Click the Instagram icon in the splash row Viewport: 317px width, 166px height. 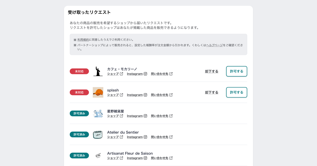[145, 95]
